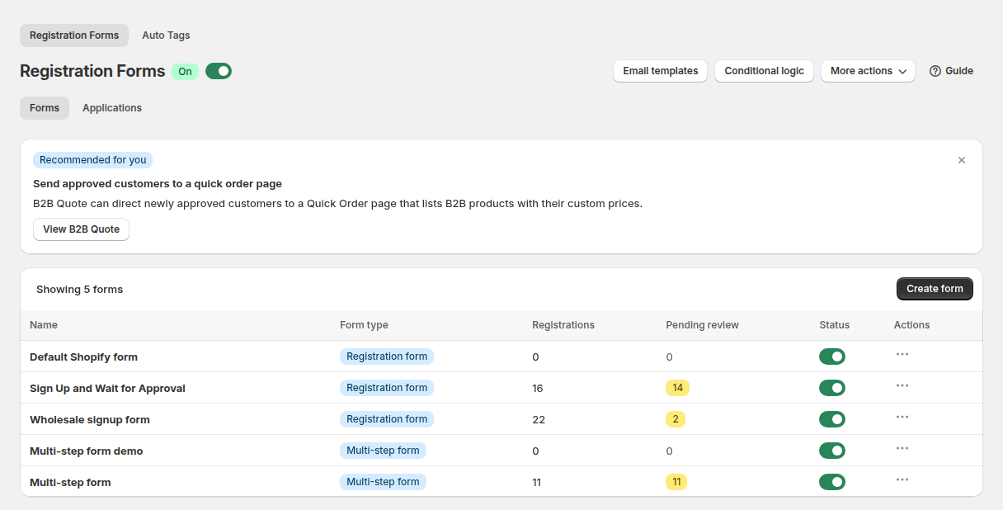Disable Sign Up and Wait for Approval status

[832, 388]
